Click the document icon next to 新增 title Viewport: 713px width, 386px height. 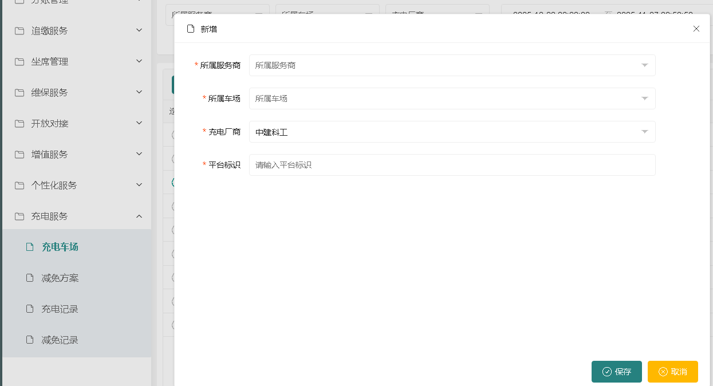click(191, 29)
